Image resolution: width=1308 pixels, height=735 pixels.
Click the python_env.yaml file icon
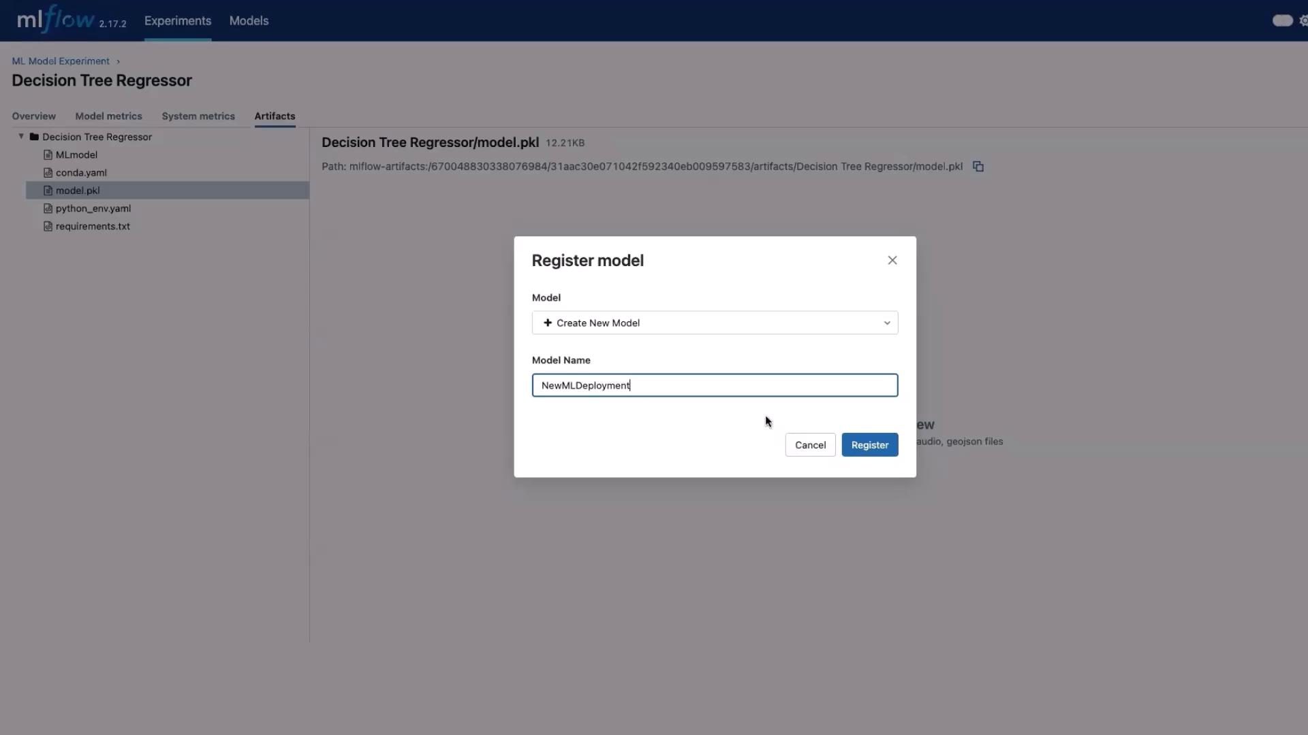(48, 209)
